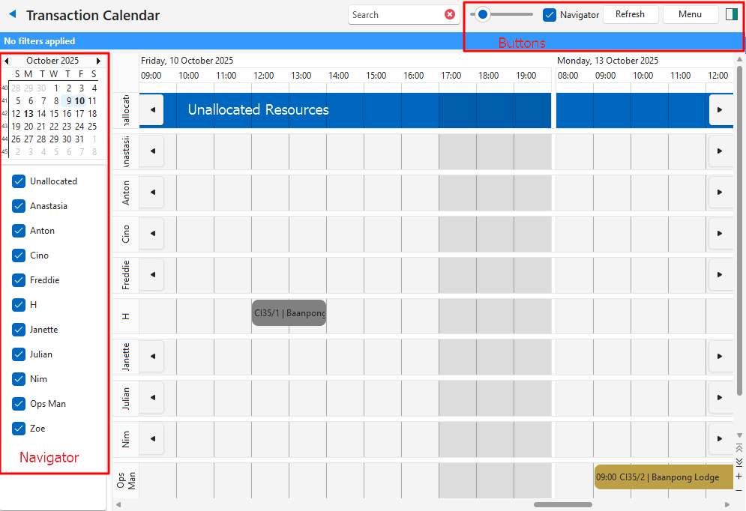Click the minus zoom icon at bottom right
Viewport: 746px width, 511px height.
pyautogui.click(x=739, y=490)
